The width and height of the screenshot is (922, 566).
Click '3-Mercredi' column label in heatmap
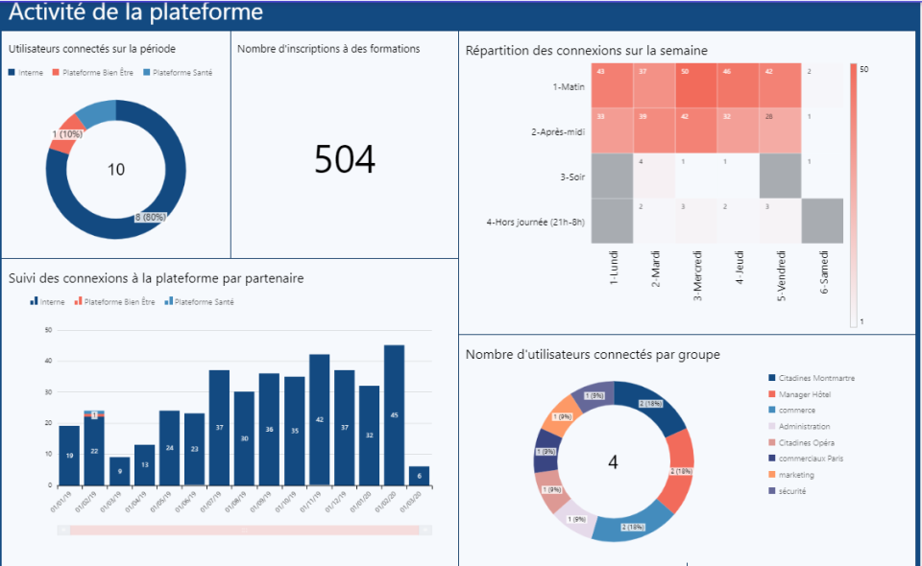pos(697,275)
